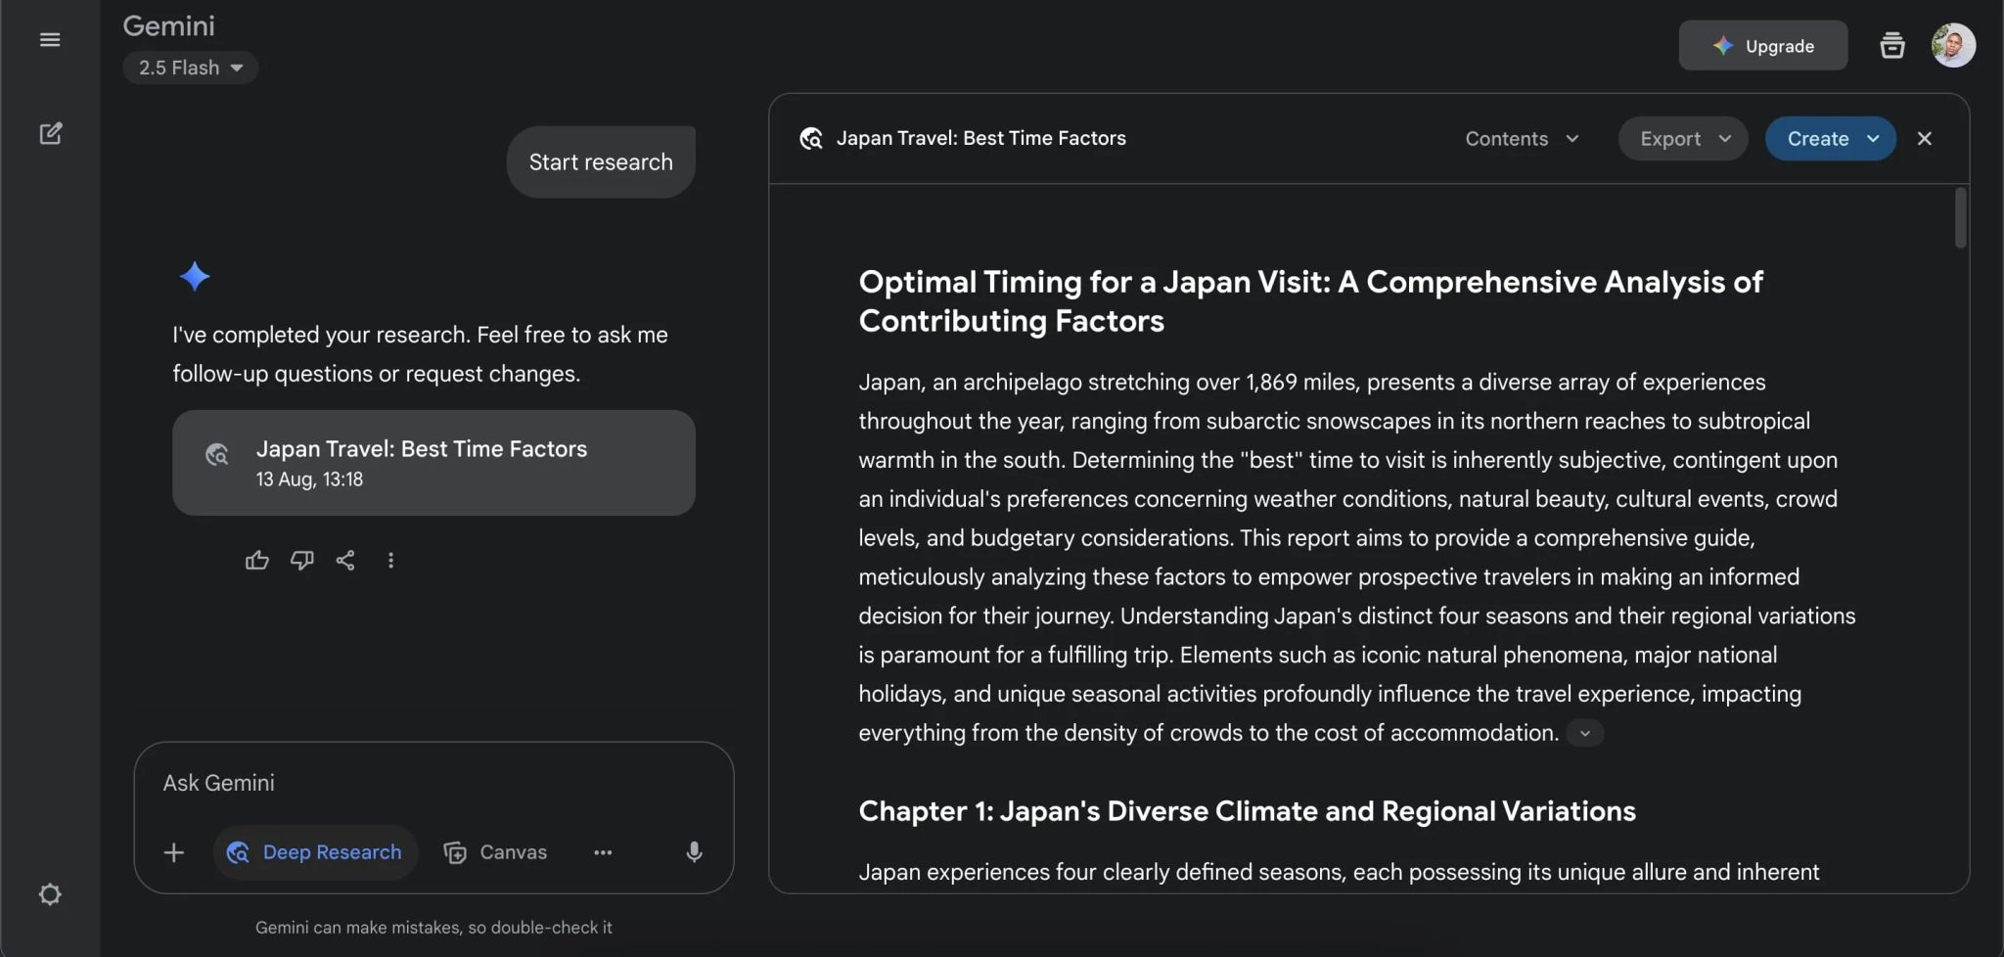2004x957 pixels.
Task: Click the thumbs up feedback icon
Action: [x=256, y=561]
